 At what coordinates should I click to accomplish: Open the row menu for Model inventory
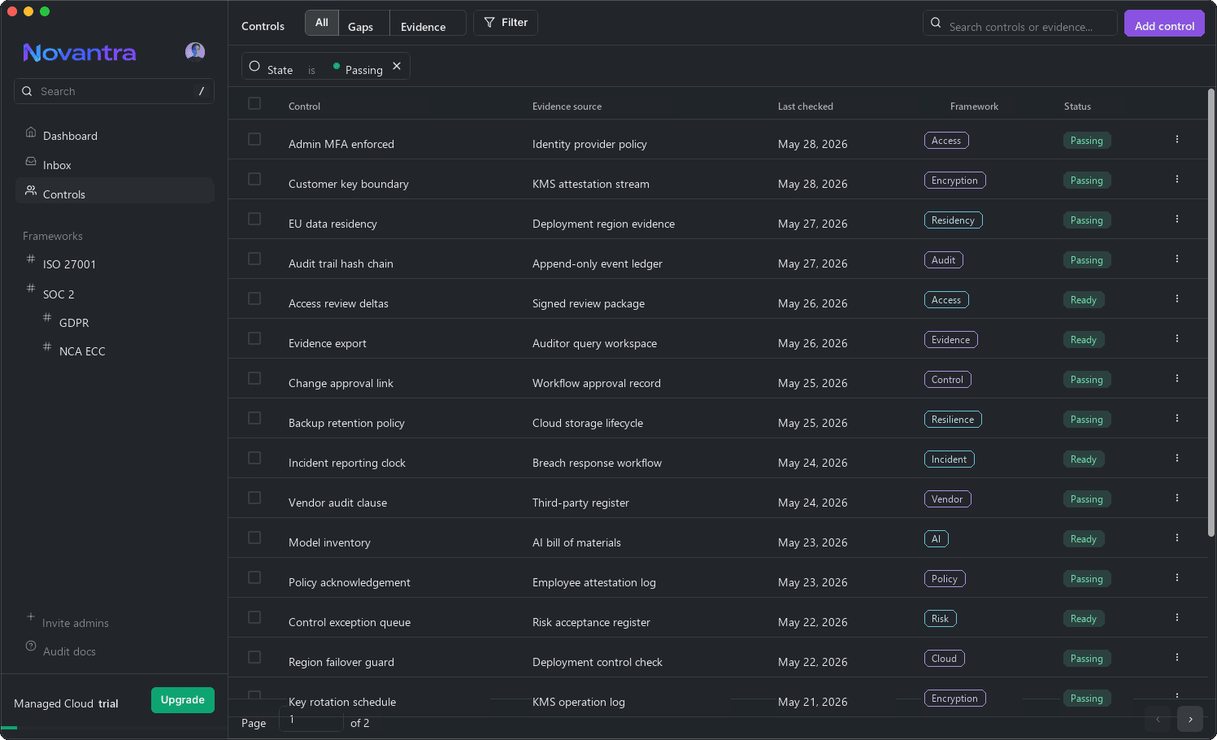point(1176,538)
